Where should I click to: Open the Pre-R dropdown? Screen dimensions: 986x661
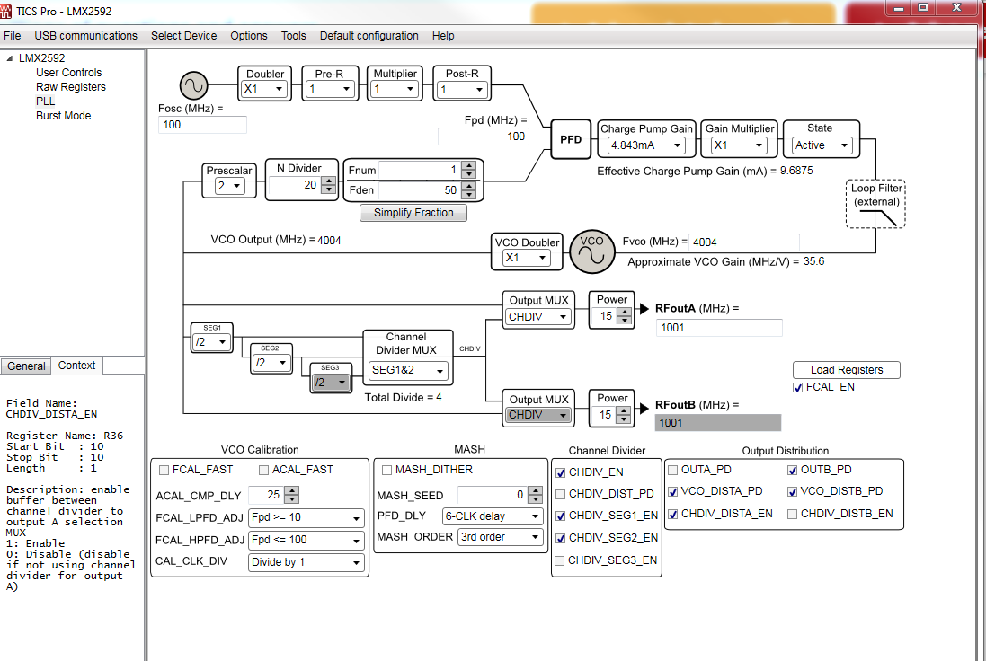330,89
